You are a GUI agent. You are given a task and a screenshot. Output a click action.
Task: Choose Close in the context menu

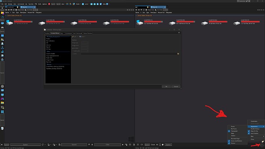[252, 139]
